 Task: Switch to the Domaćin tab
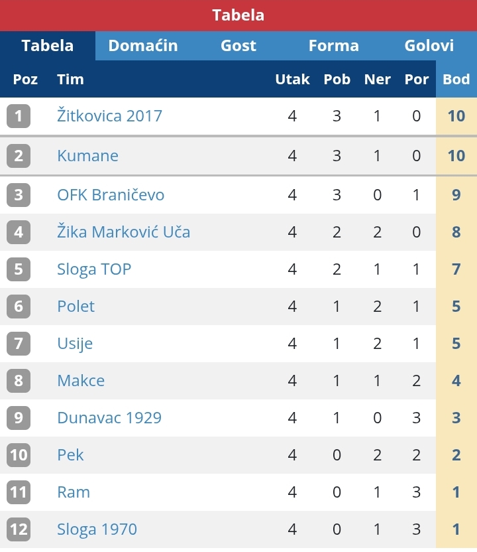143,46
